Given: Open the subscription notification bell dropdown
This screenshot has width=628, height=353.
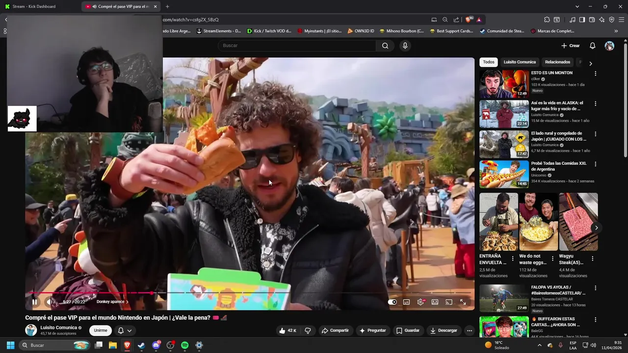Looking at the screenshot, I should coord(125,330).
